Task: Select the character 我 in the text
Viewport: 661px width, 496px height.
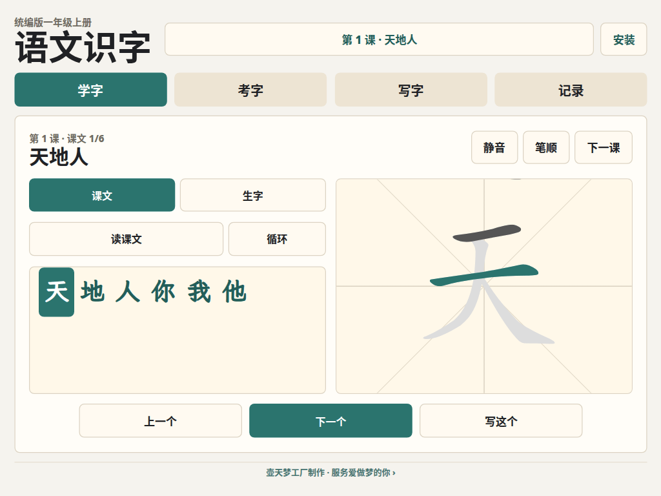Action: click(199, 292)
